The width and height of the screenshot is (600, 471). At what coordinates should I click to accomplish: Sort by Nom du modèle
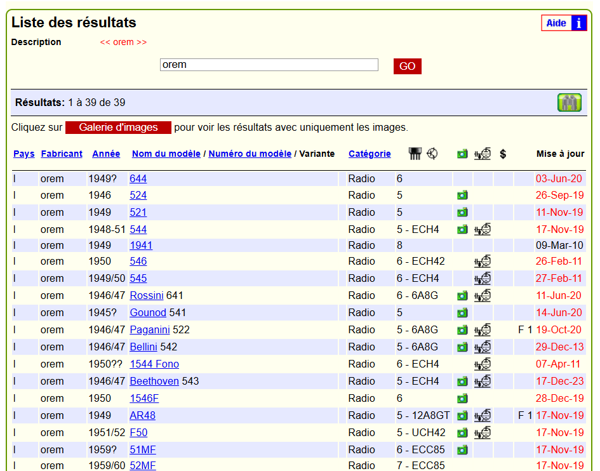(x=166, y=154)
